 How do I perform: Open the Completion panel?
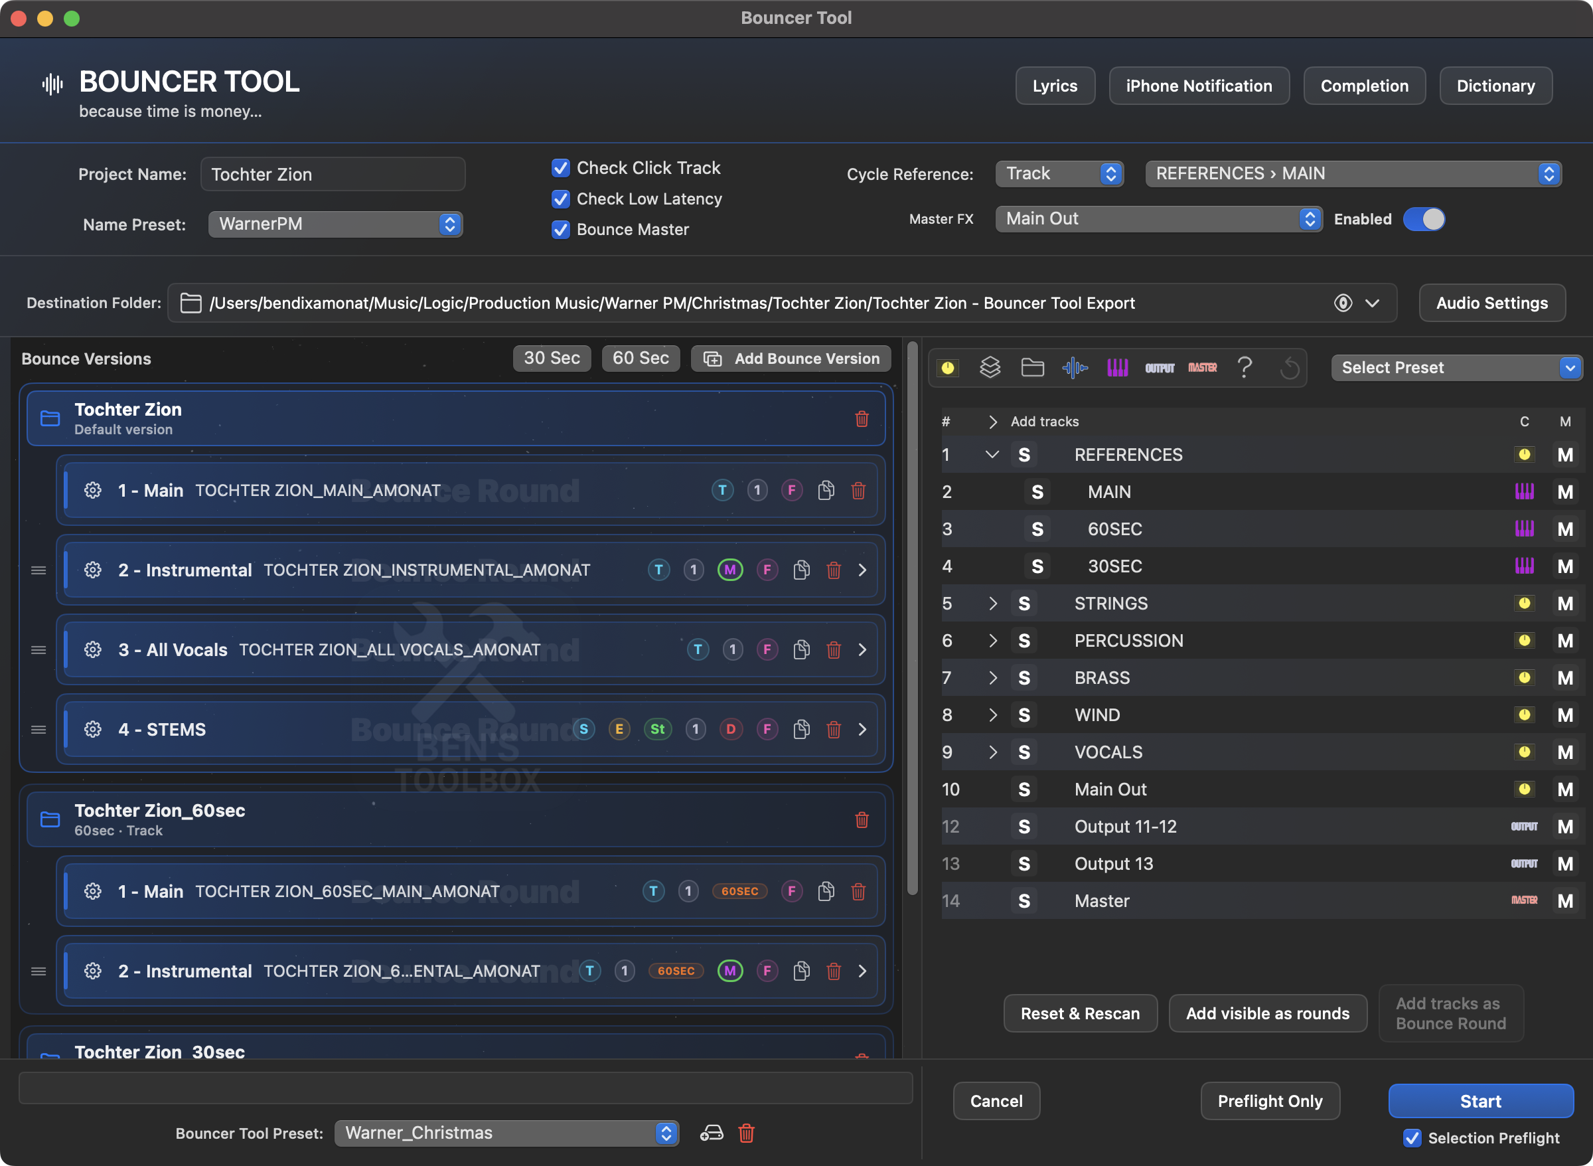[1364, 86]
